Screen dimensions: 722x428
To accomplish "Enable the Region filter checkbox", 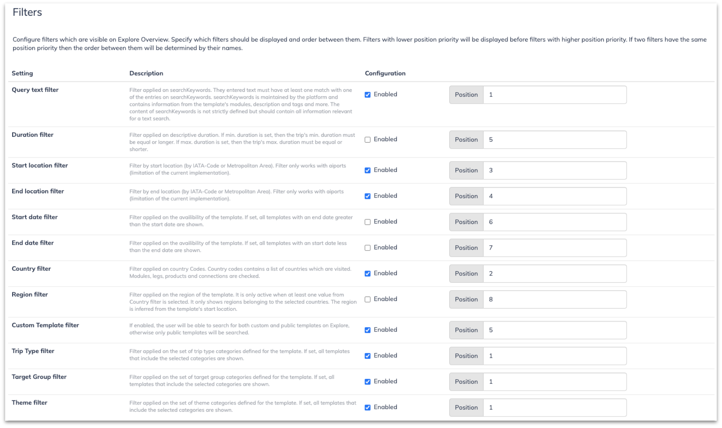I will point(368,299).
